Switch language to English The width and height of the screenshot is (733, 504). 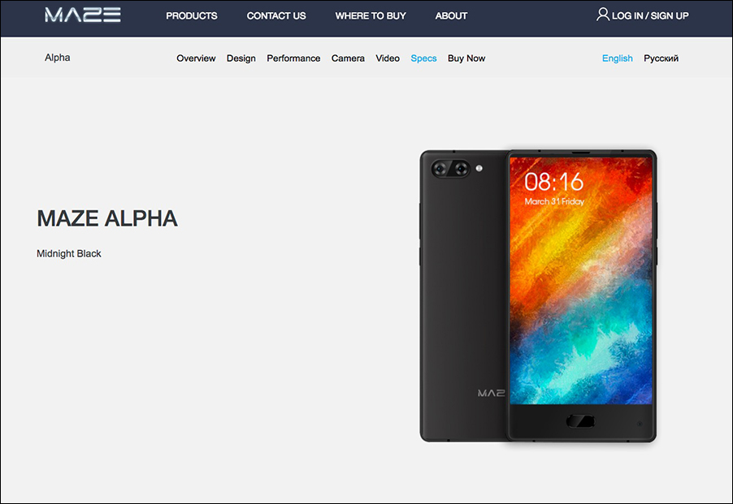[x=617, y=58]
